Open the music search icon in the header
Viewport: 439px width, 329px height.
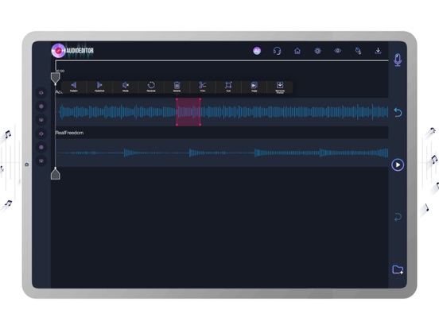(x=358, y=51)
